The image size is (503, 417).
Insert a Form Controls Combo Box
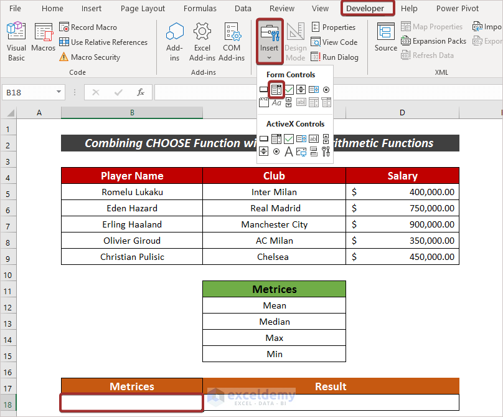coord(276,90)
